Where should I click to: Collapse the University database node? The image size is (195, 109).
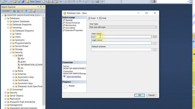[x=8, y=28]
